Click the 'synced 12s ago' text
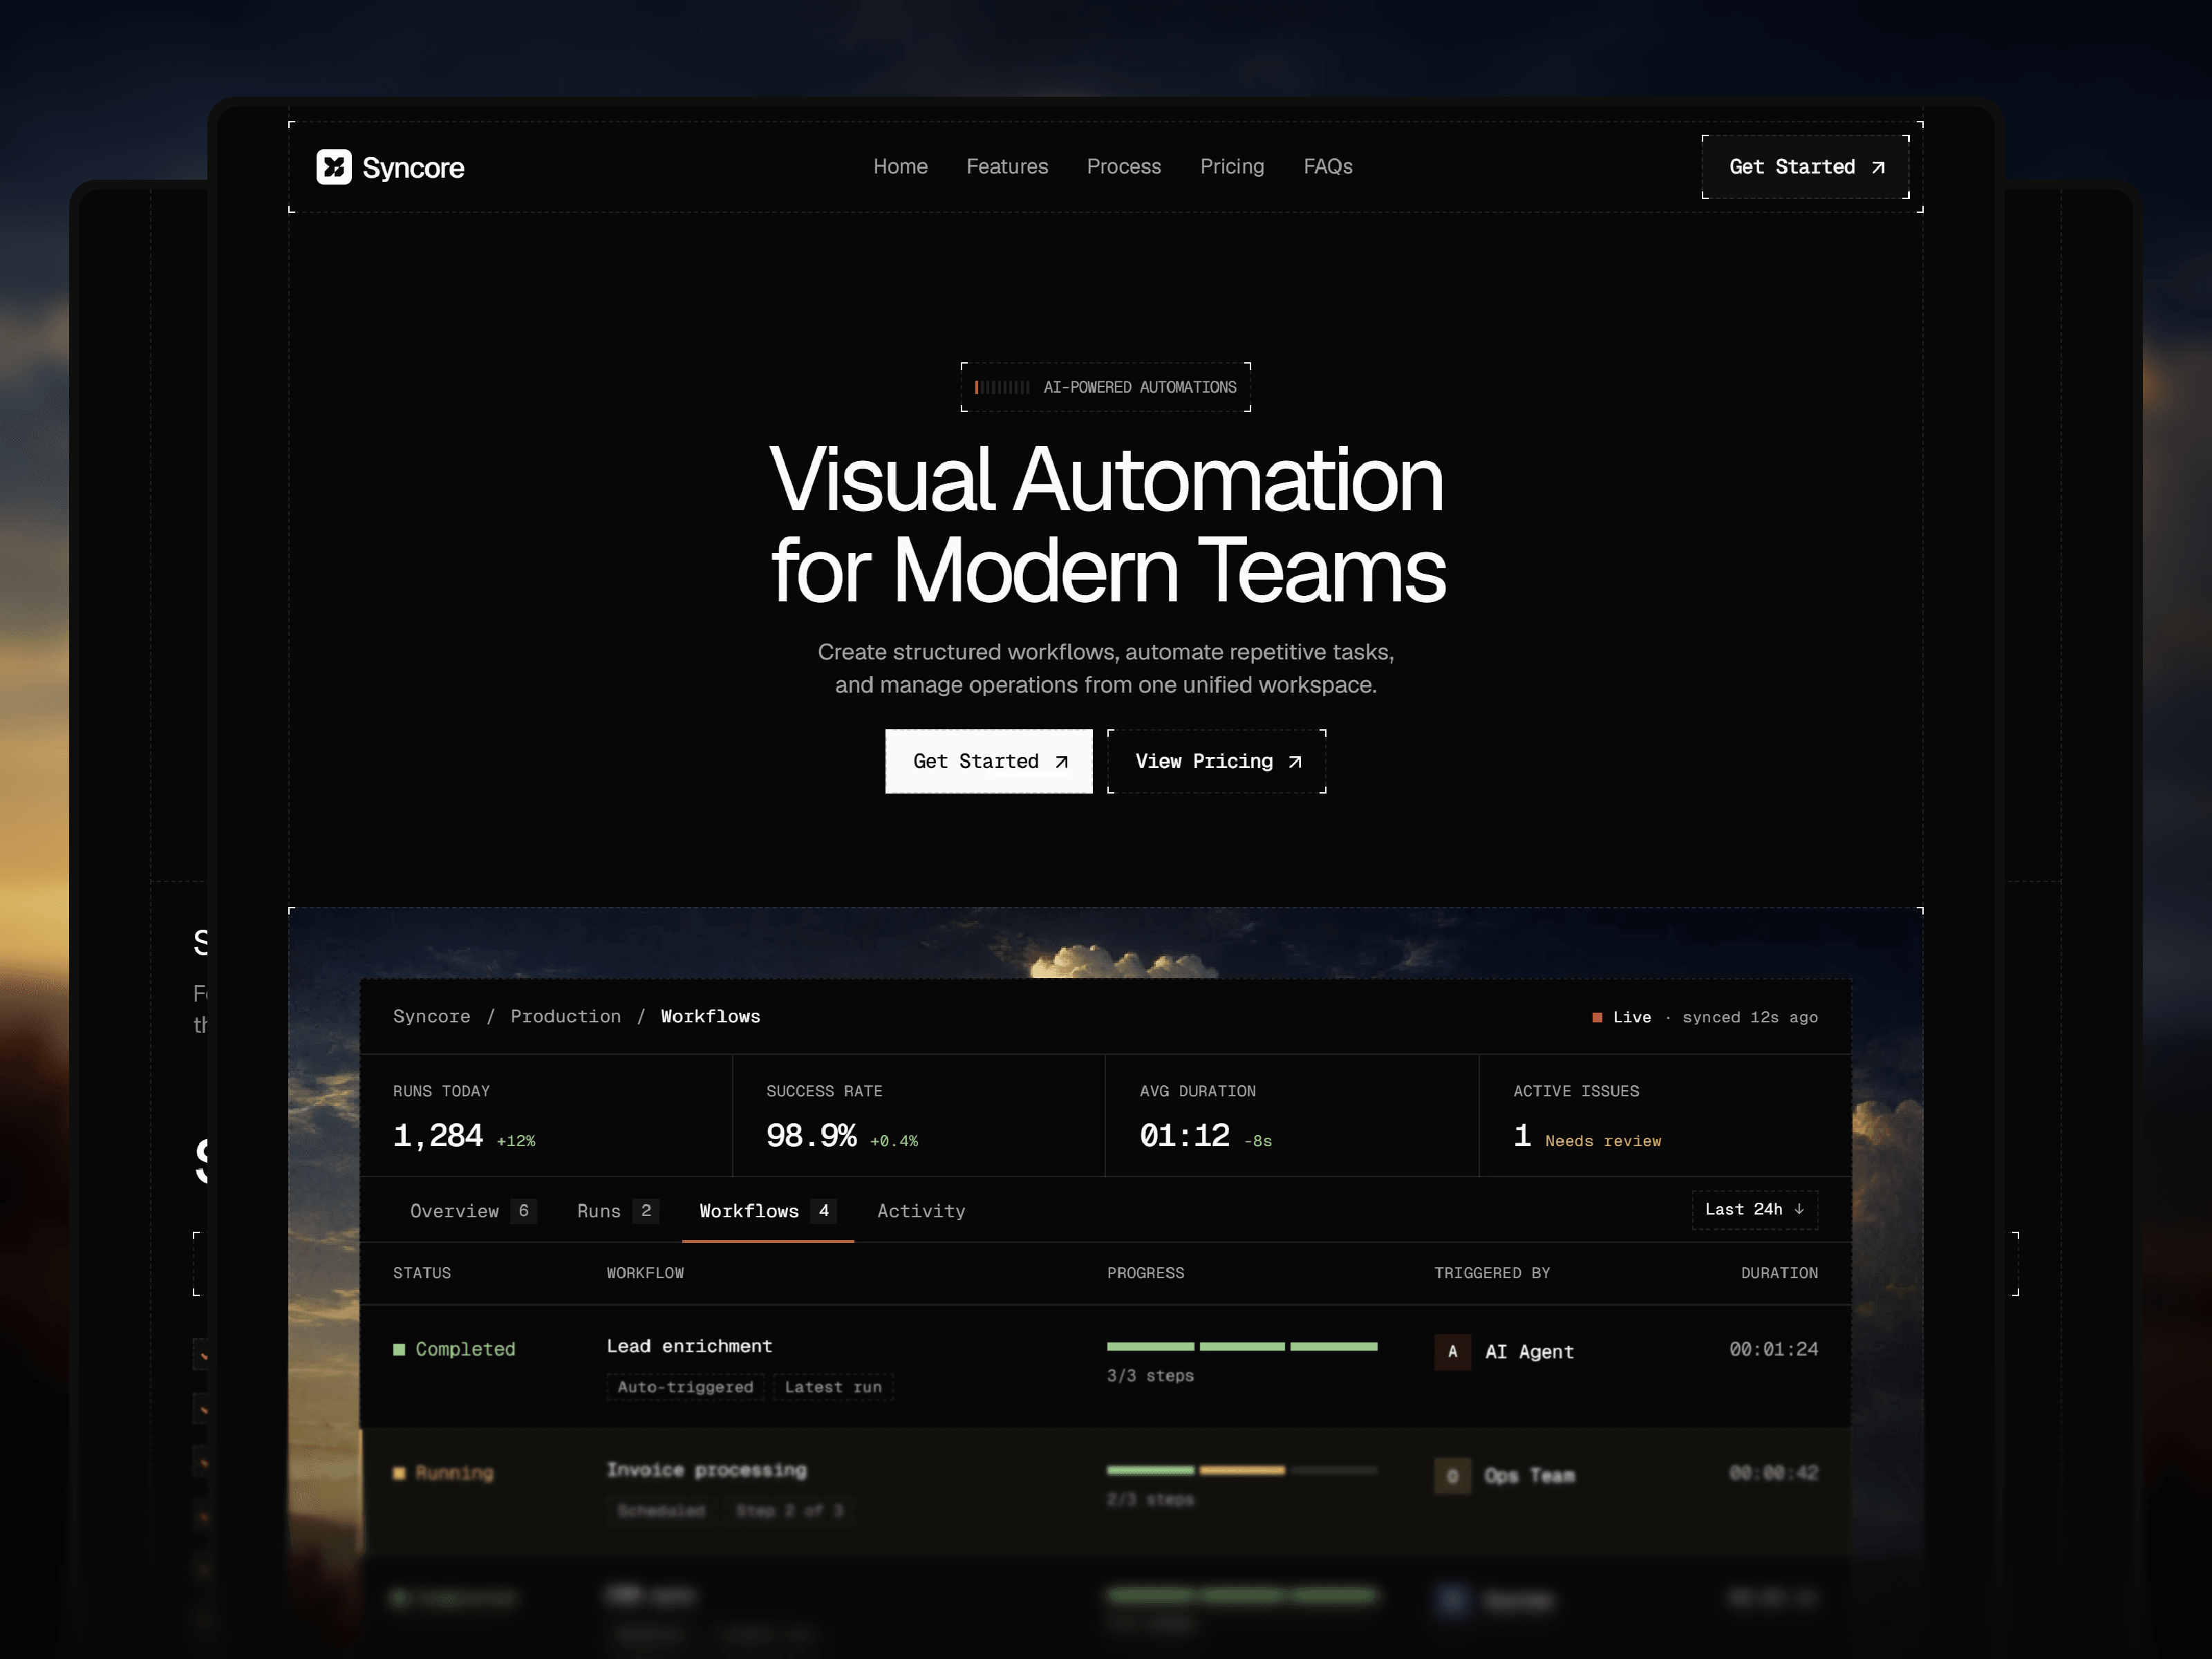The image size is (2212, 1659). coord(1750,1017)
